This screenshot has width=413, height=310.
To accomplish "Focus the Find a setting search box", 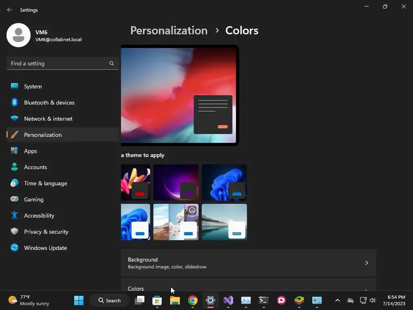I will point(63,63).
